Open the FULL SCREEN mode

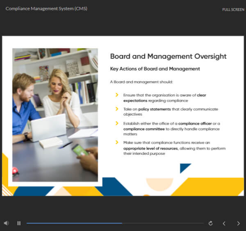point(233,10)
